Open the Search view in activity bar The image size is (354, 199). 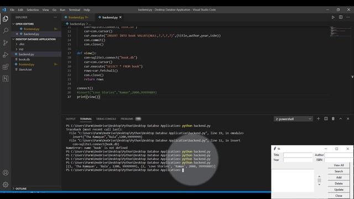pyautogui.click(x=6, y=30)
